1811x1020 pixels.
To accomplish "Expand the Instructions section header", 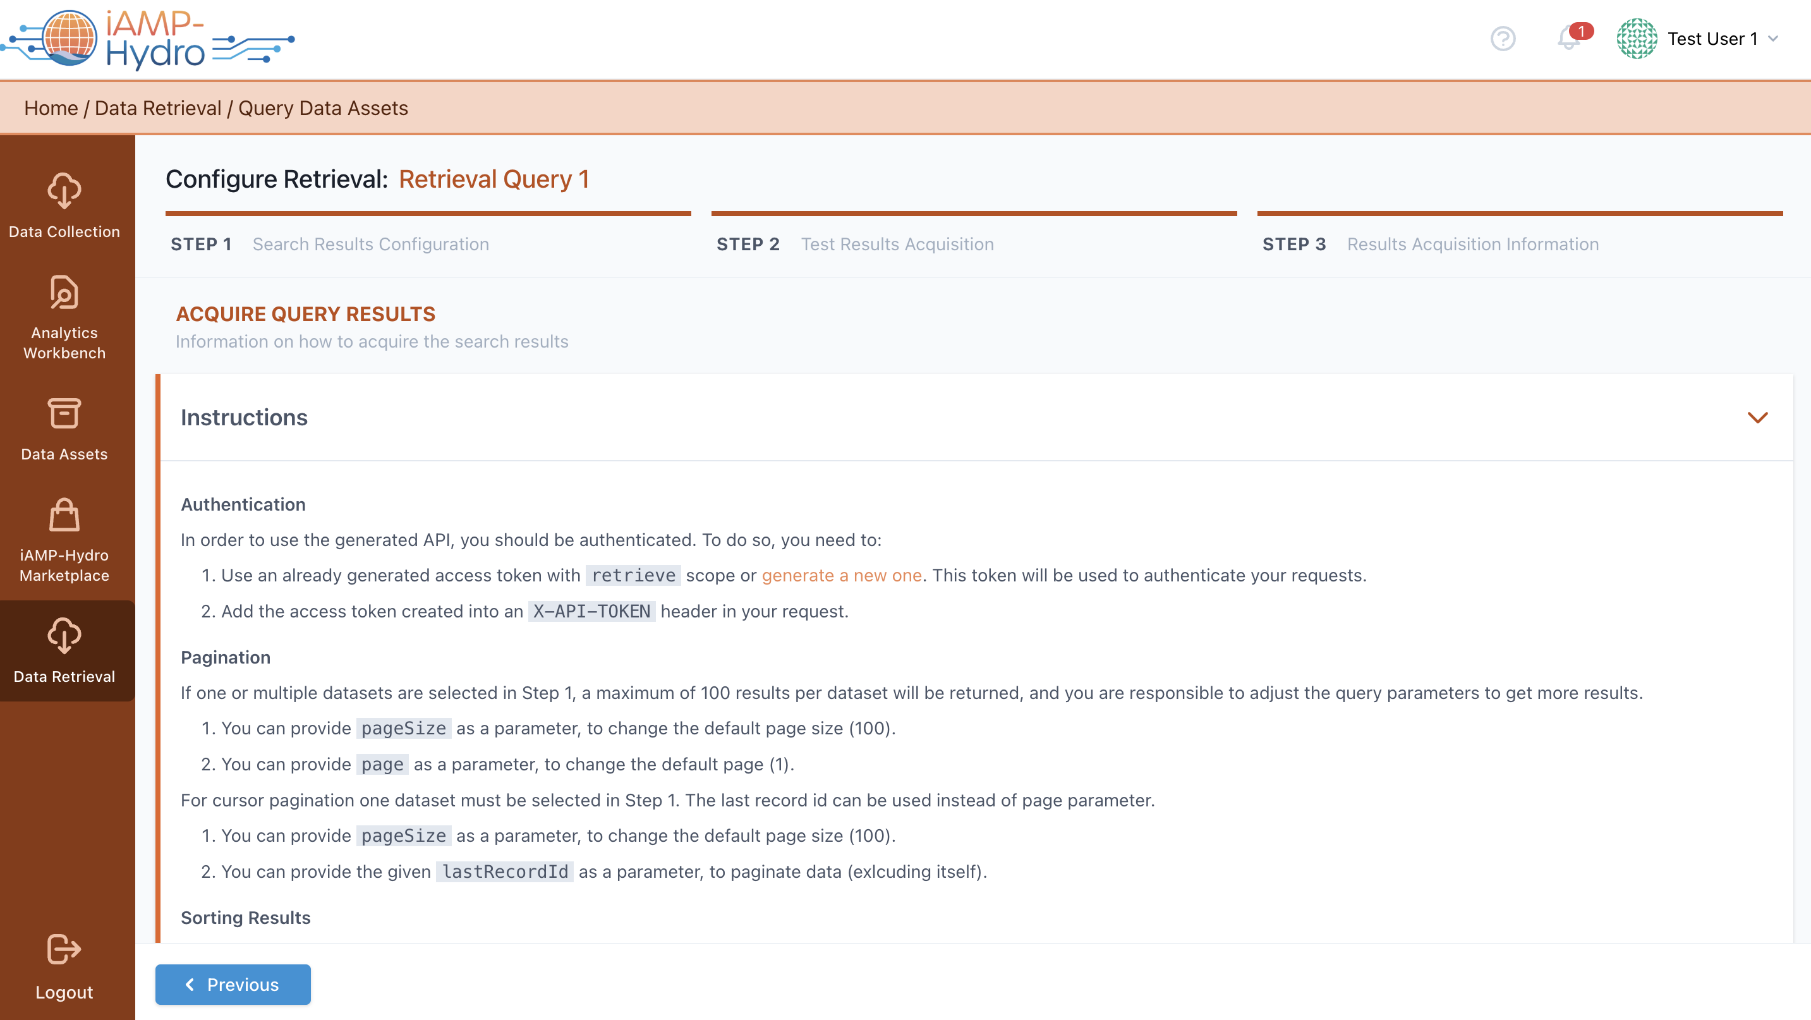I will pos(244,418).
